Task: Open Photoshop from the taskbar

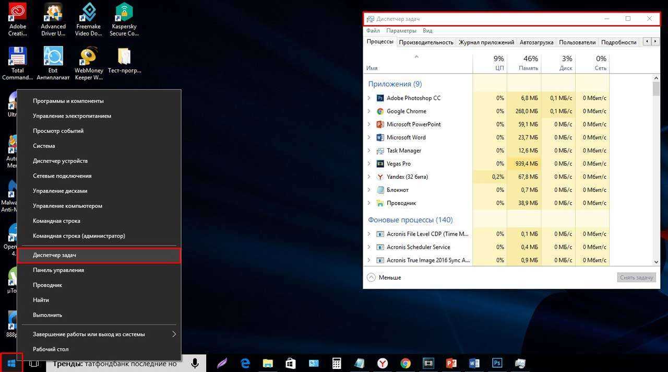Action: click(497, 363)
